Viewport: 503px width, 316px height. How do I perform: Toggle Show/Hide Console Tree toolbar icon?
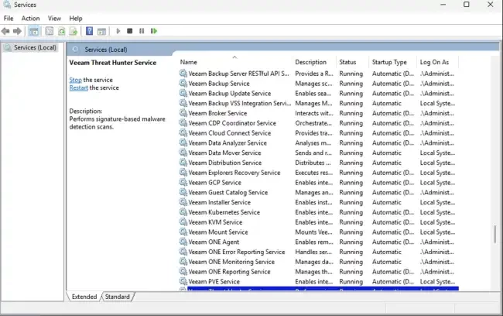[34, 31]
